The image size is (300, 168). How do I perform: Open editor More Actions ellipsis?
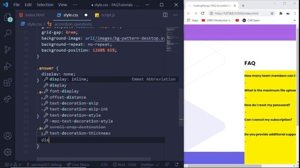pyautogui.click(x=175, y=15)
